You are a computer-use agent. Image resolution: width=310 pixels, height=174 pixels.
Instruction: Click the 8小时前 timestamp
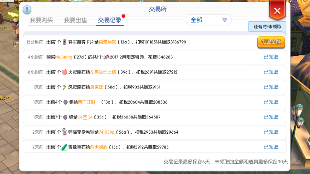(x=36, y=72)
